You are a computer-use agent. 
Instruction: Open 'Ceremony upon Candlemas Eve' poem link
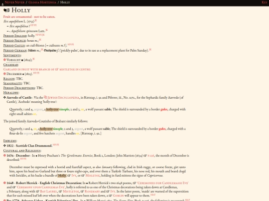pos(41,187)
